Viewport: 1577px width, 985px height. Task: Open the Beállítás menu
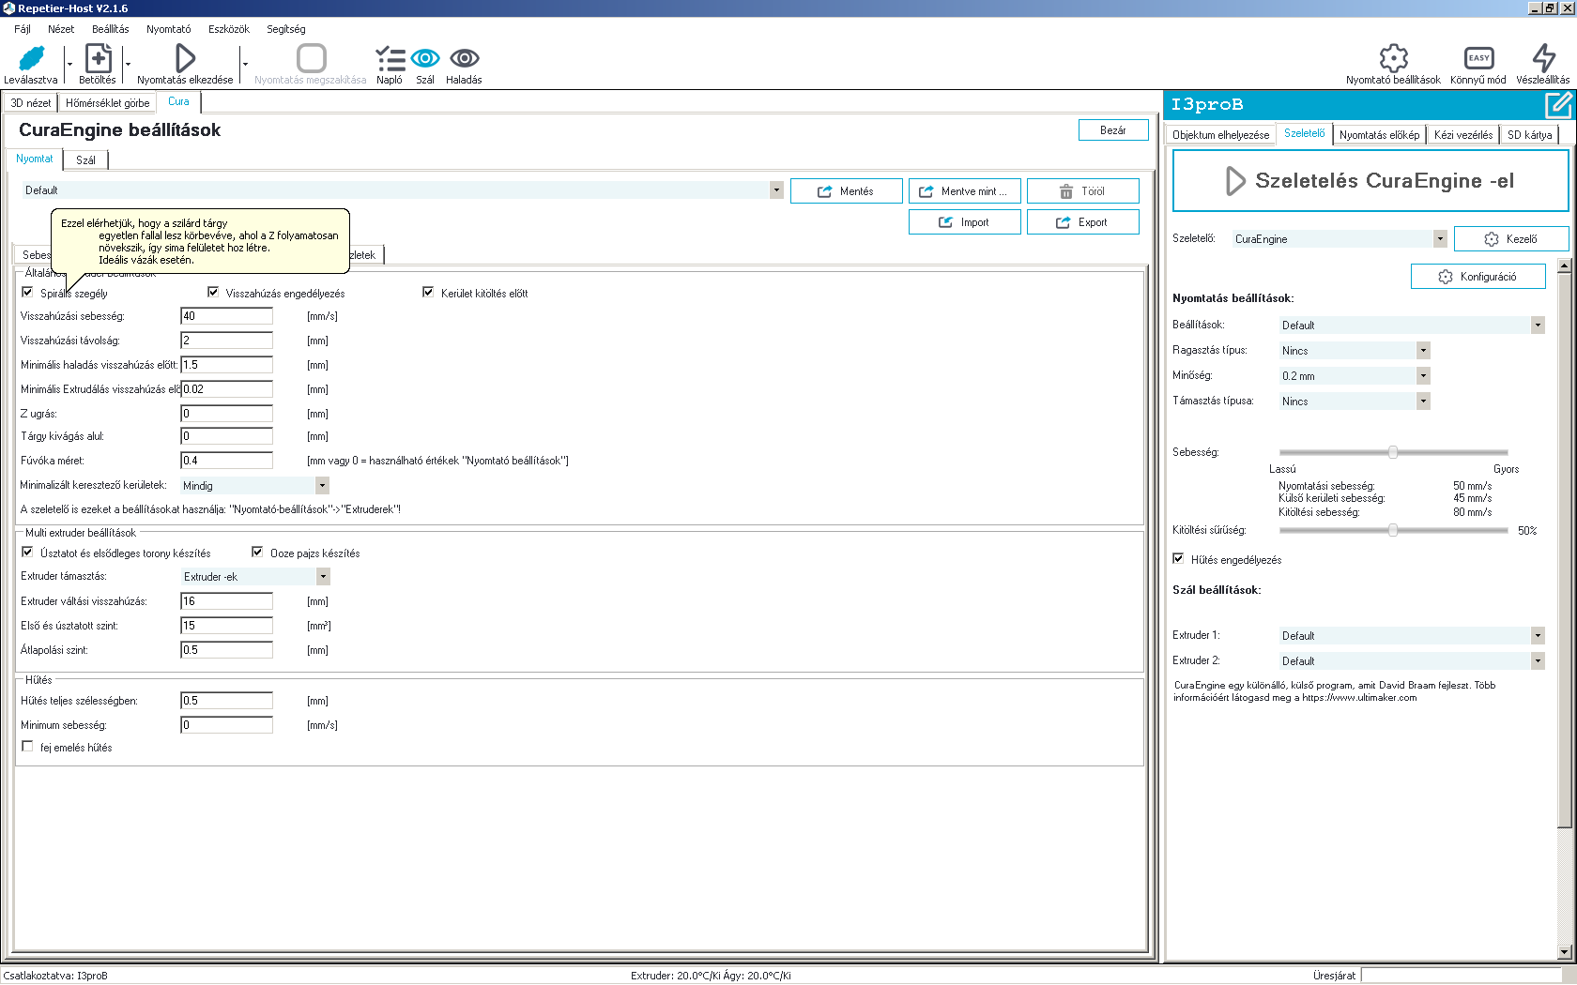[x=111, y=29]
